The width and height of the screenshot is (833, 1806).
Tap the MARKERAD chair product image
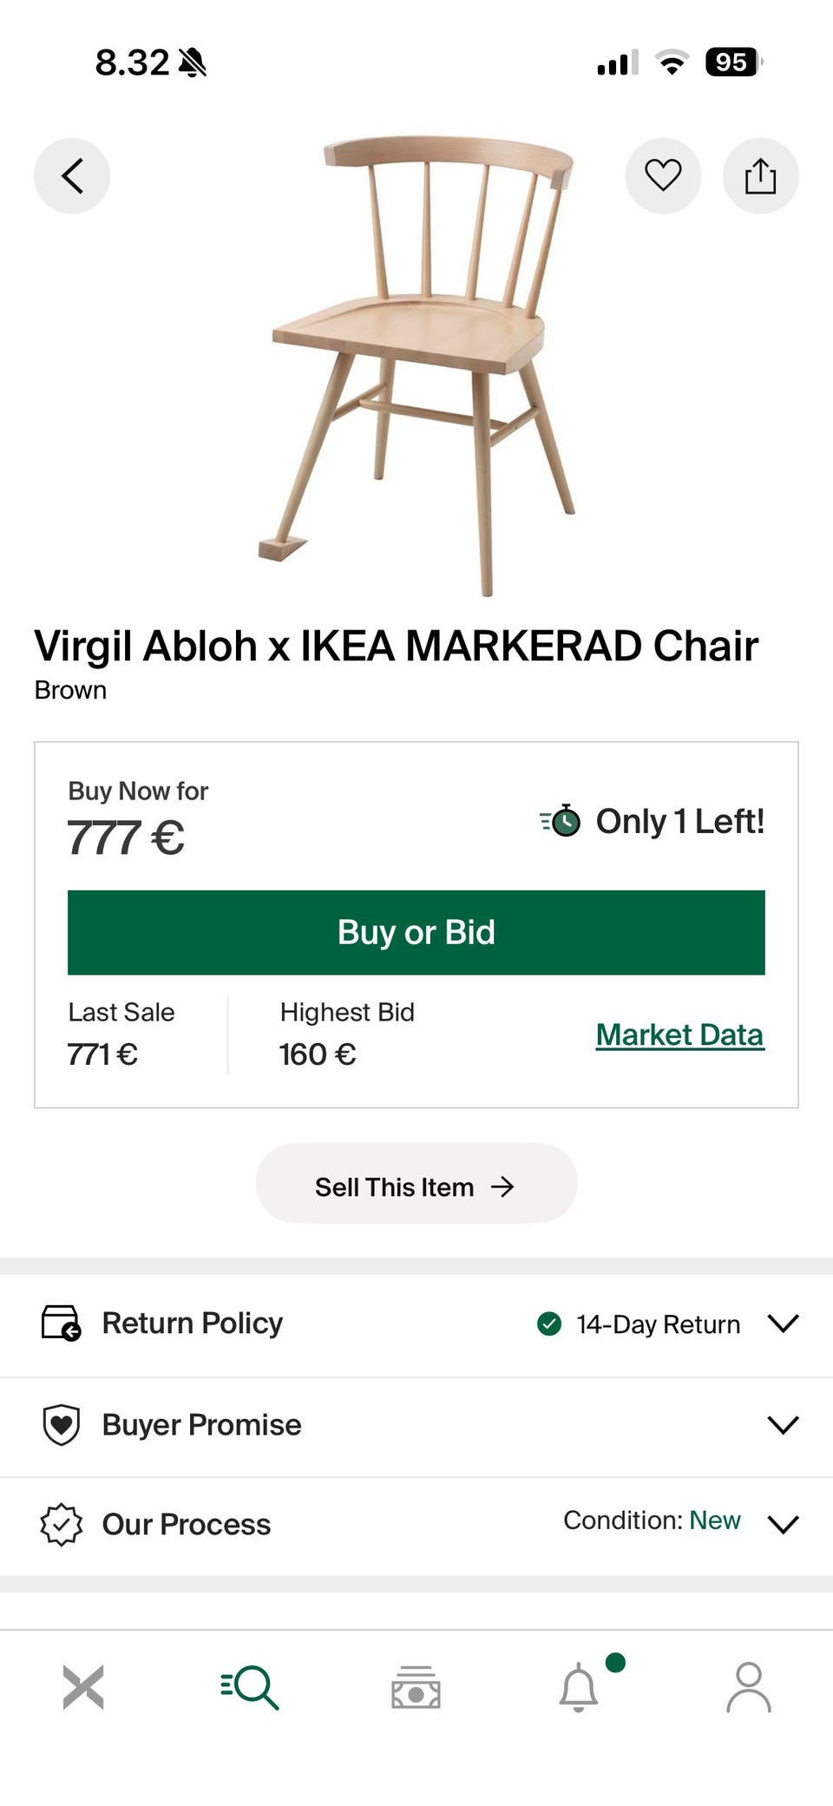(425, 364)
